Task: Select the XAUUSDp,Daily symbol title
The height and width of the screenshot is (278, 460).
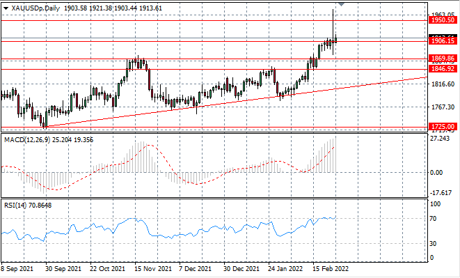Action: click(35, 8)
